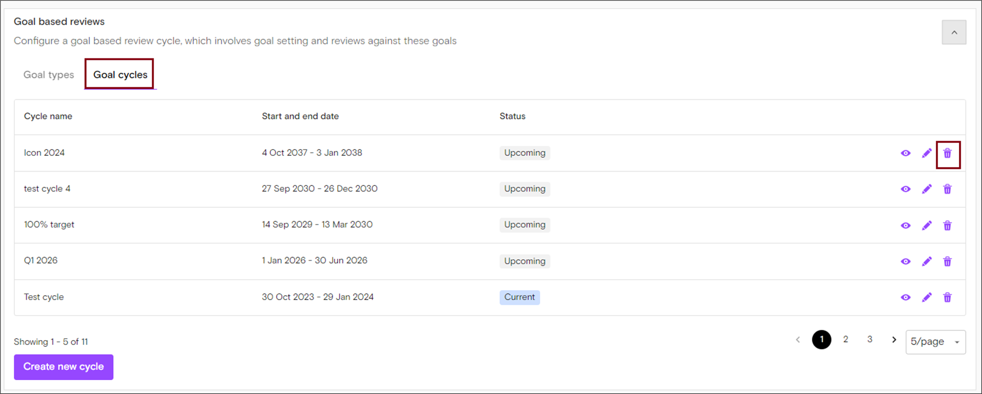This screenshot has height=394, width=982.
Task: Delete the Icon 2024 cycle
Action: pos(947,153)
